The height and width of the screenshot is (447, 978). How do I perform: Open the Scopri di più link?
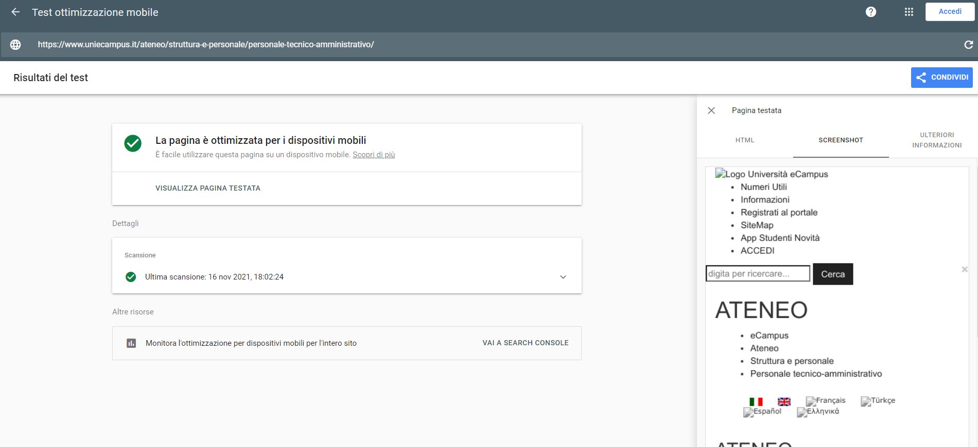click(x=374, y=155)
